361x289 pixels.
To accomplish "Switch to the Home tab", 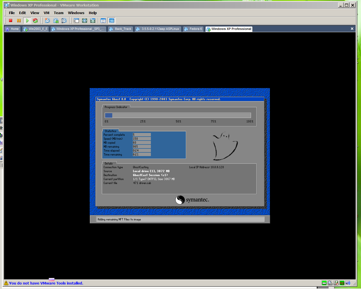I will click(x=12, y=29).
